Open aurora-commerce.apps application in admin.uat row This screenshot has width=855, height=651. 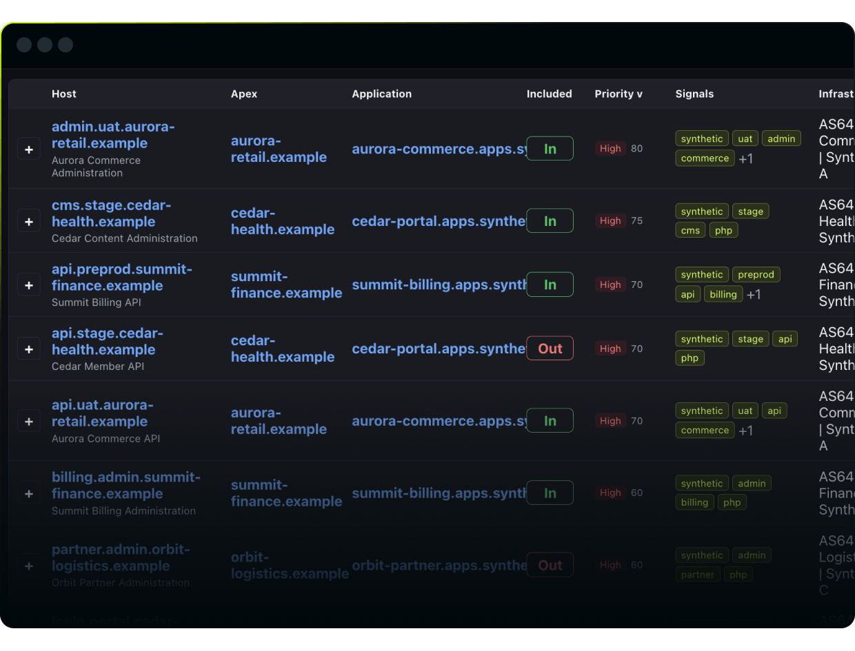click(439, 149)
